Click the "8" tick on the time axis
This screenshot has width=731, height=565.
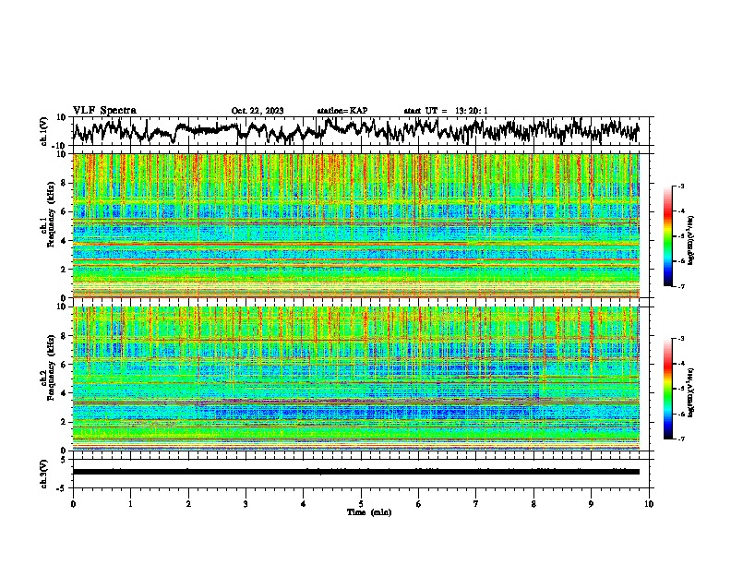533,504
